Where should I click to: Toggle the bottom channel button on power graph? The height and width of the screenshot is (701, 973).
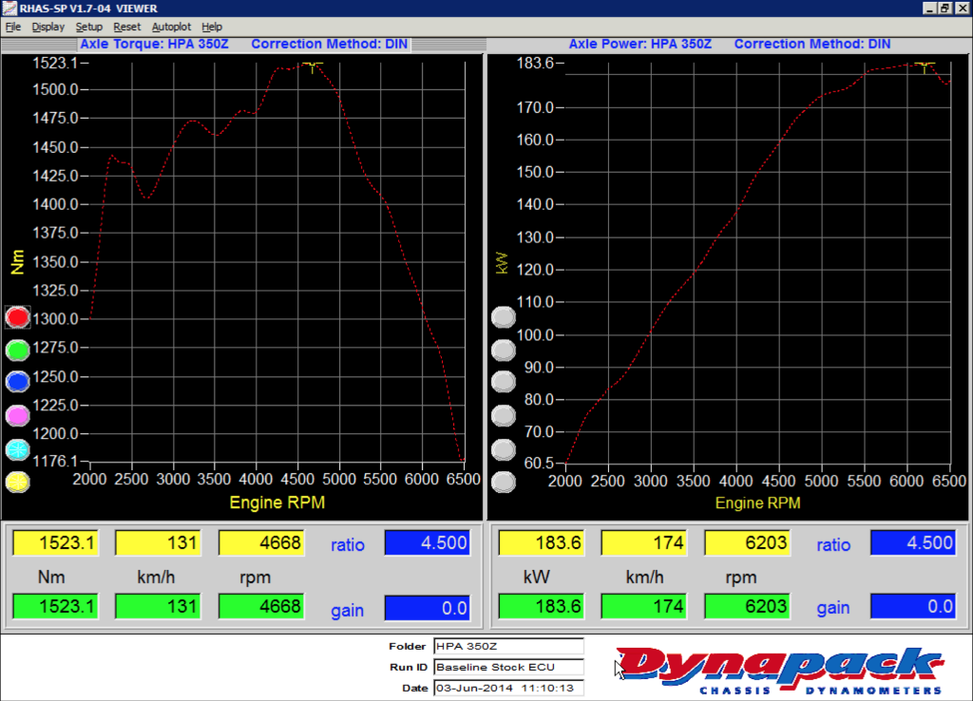504,482
